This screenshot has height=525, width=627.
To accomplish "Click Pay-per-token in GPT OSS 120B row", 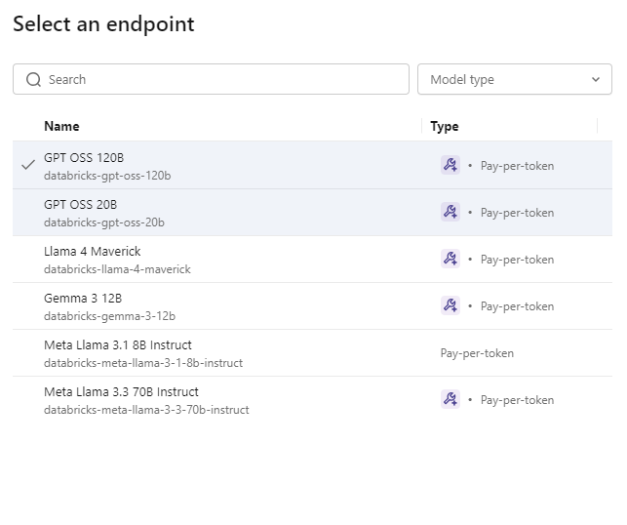I will tap(517, 166).
